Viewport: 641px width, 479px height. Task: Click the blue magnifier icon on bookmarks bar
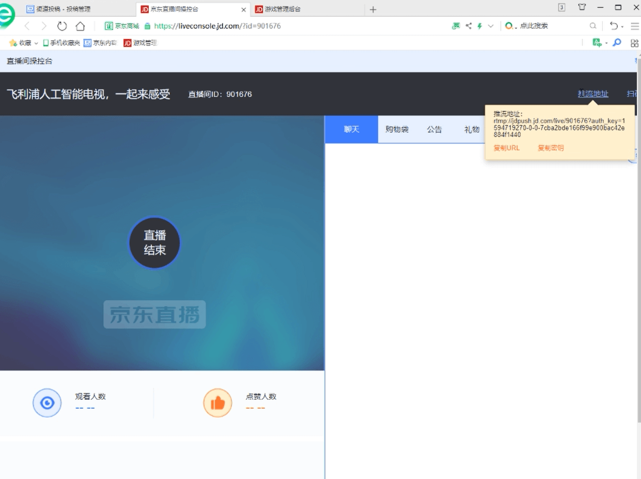tap(617, 43)
